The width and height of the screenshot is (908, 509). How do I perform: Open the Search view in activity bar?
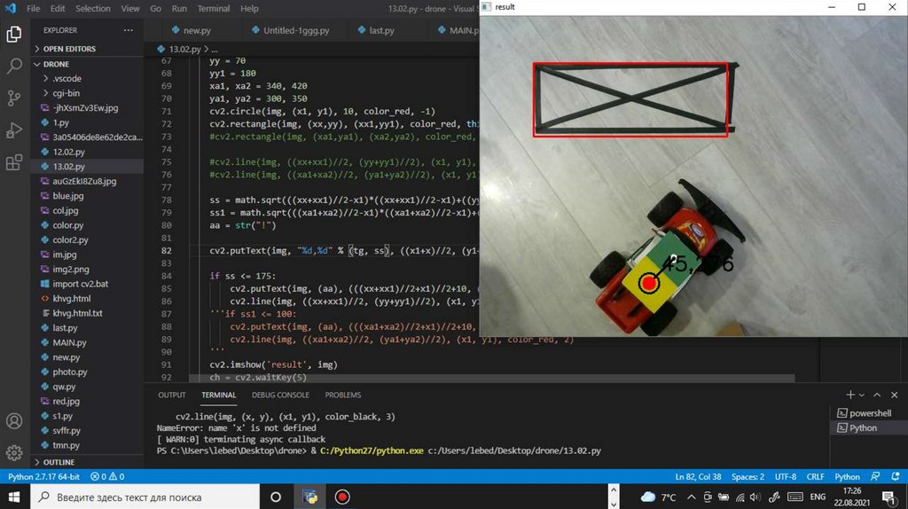pyautogui.click(x=14, y=66)
